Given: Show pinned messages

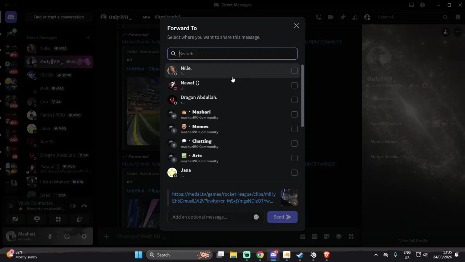Looking at the screenshot, I should (343, 17).
